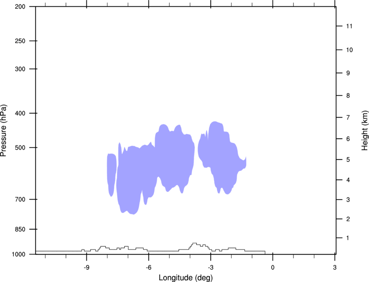Click the narrow blue blob near -8 longitude

tap(112, 174)
